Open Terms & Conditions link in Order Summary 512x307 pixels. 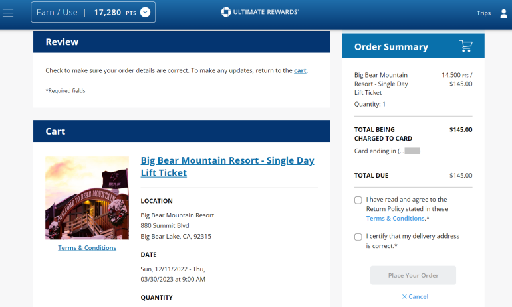(x=395, y=218)
